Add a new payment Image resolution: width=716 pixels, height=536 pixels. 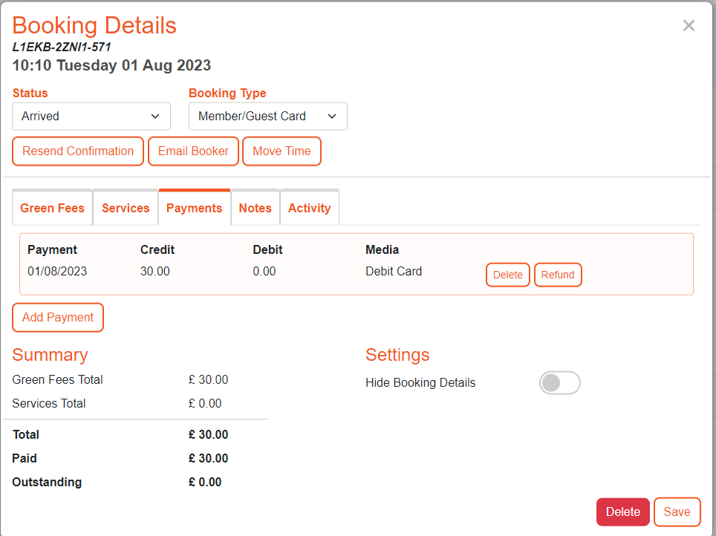click(x=57, y=317)
